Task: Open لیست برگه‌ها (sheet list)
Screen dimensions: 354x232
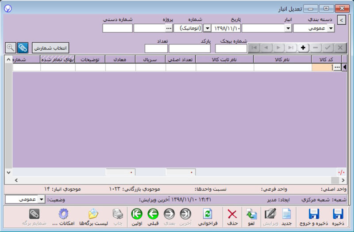Action: coord(93,215)
